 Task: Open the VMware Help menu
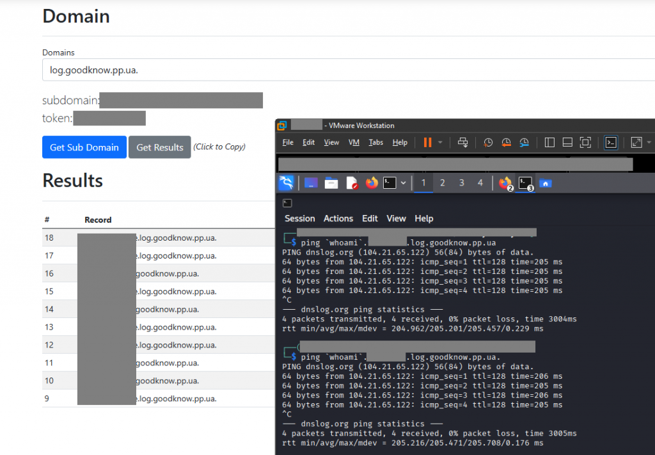[x=400, y=143]
